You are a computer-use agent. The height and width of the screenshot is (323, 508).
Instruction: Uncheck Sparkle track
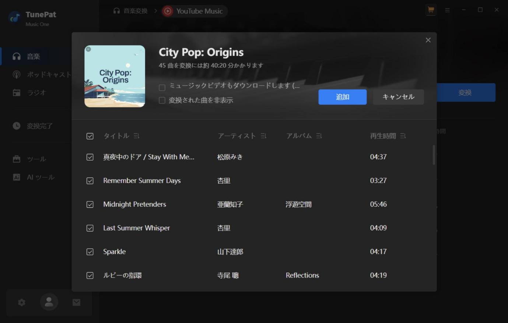point(90,252)
